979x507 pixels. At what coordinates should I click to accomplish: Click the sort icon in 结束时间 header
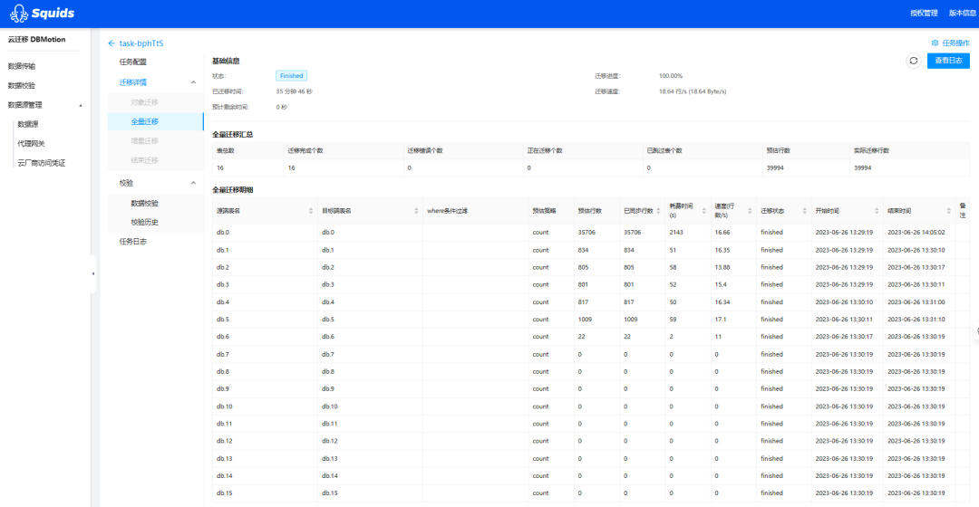tap(948, 211)
